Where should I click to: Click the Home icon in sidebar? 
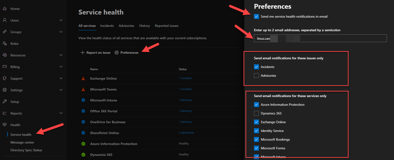tap(5, 9)
